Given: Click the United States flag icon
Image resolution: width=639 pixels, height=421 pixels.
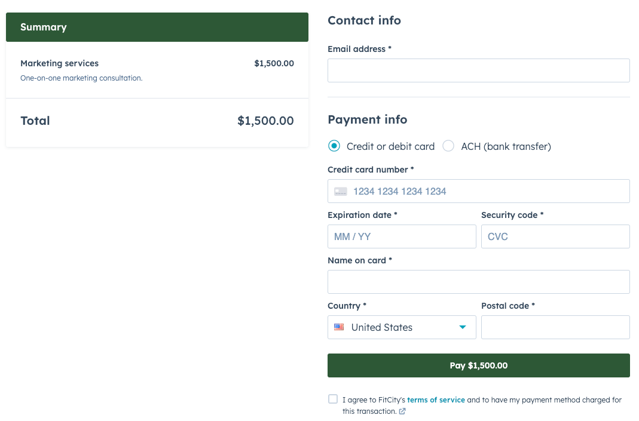Looking at the screenshot, I should point(339,327).
